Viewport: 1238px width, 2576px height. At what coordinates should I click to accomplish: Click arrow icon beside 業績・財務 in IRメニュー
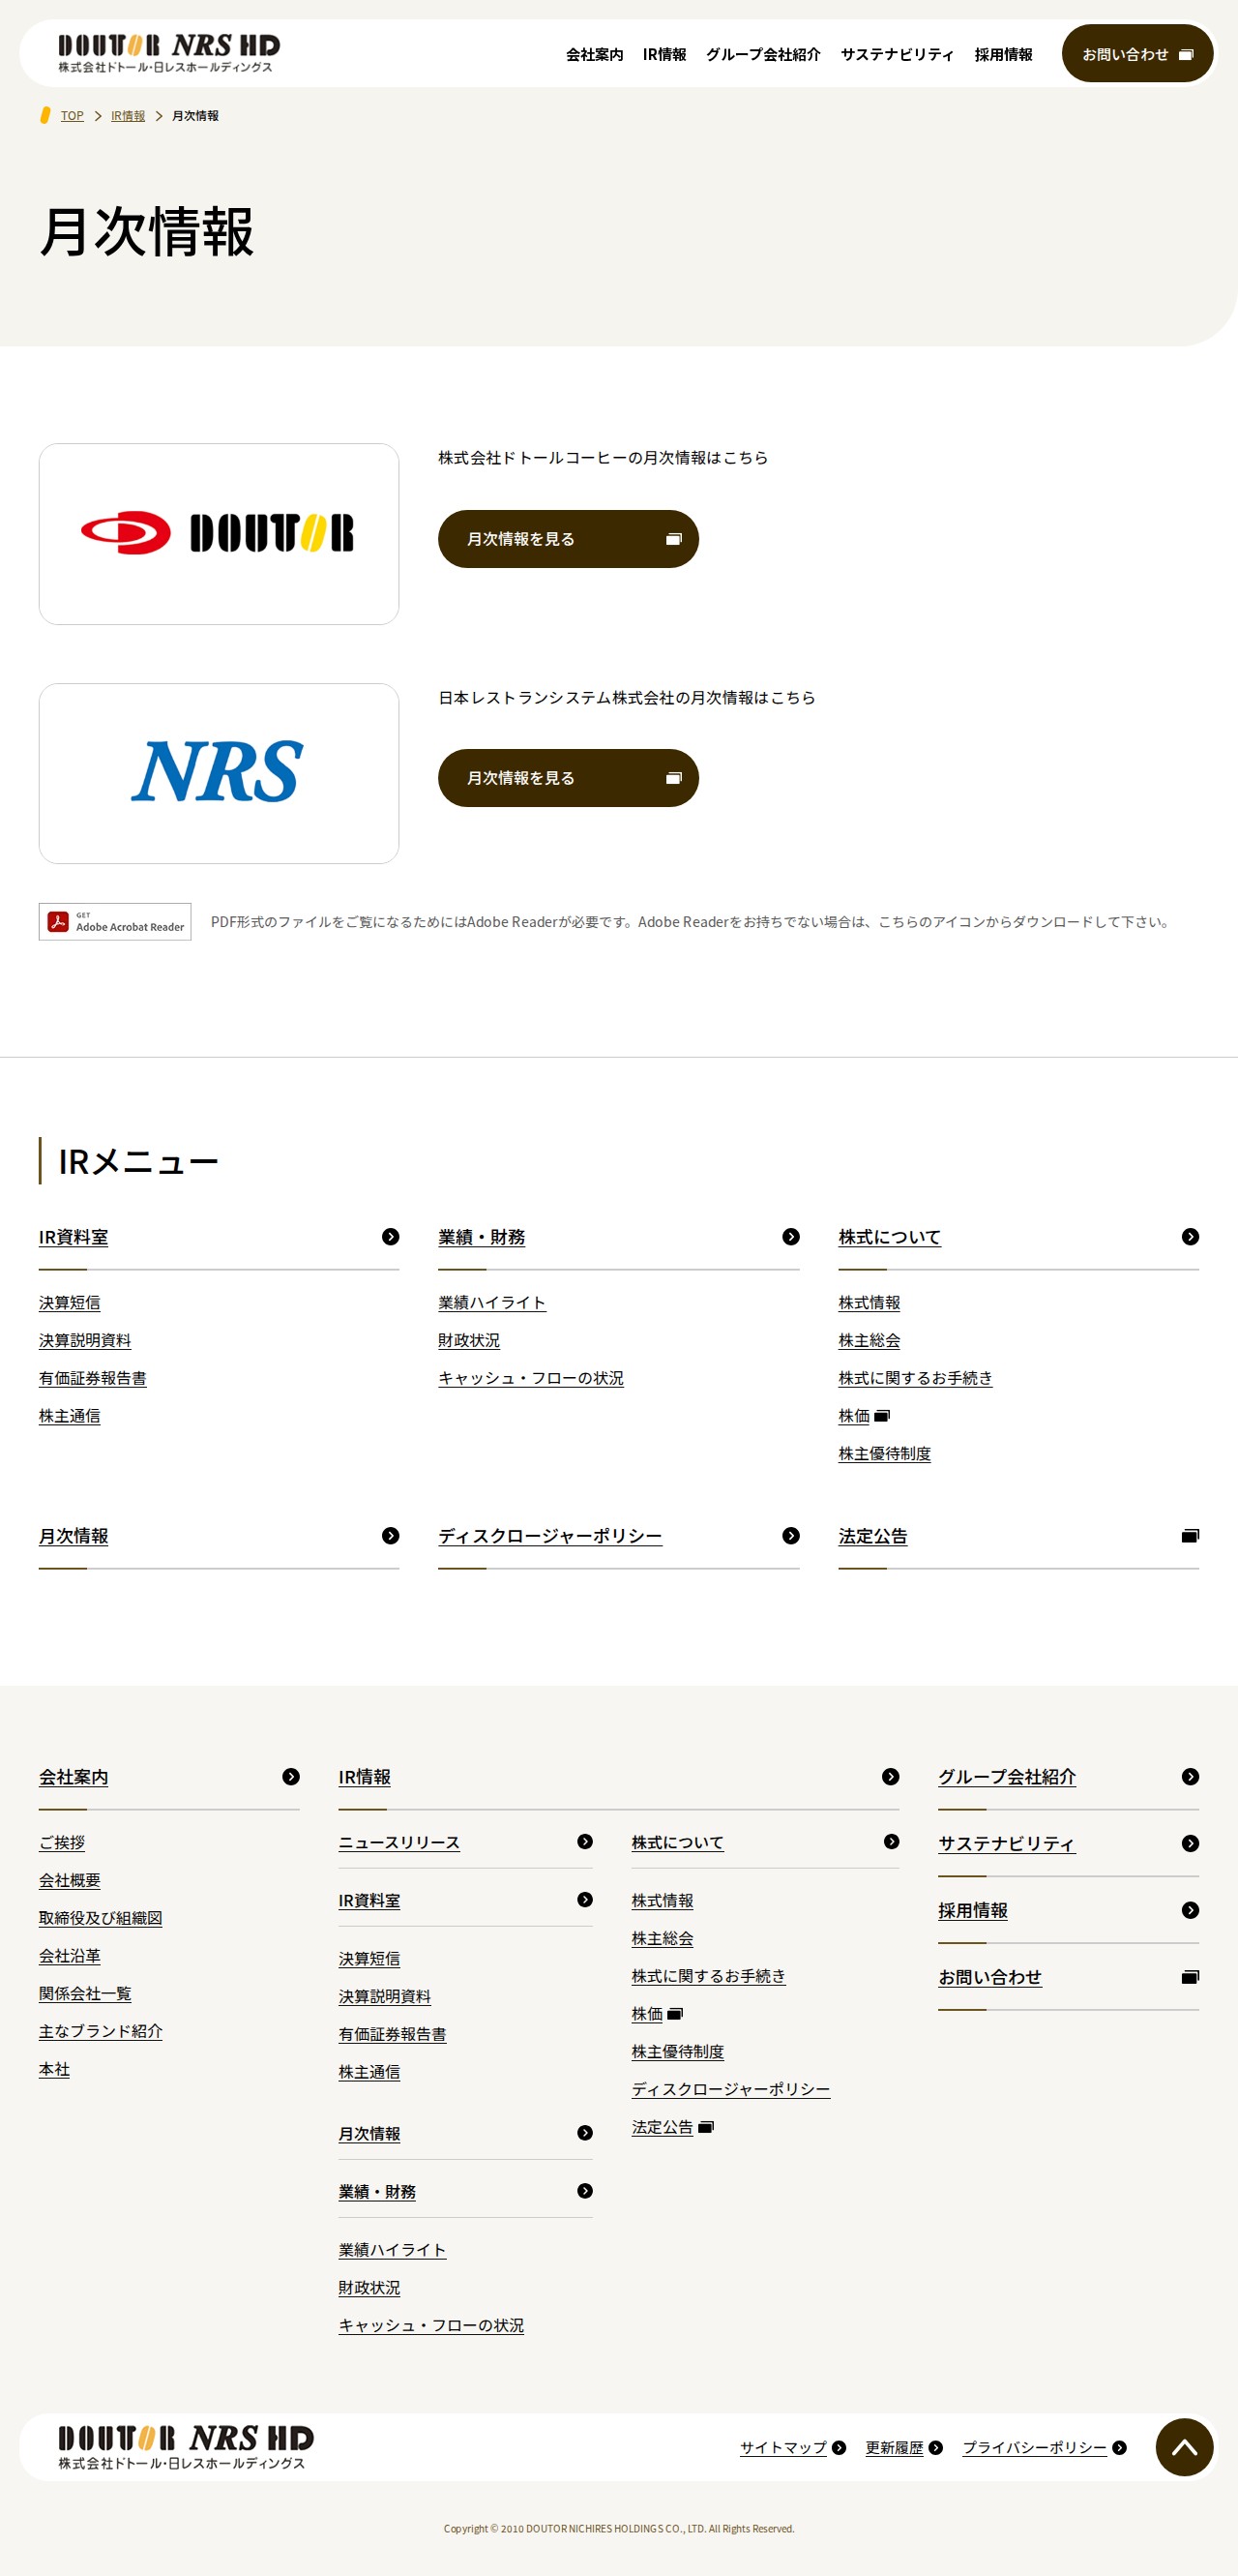(790, 1237)
